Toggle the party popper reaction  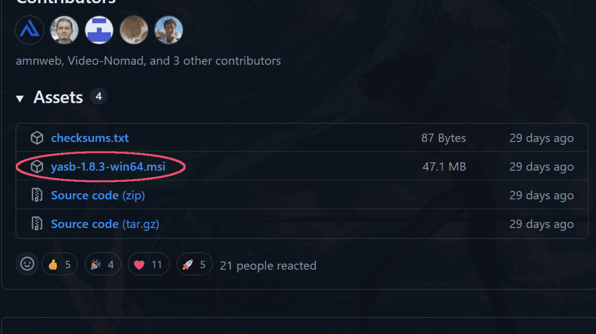tap(103, 265)
